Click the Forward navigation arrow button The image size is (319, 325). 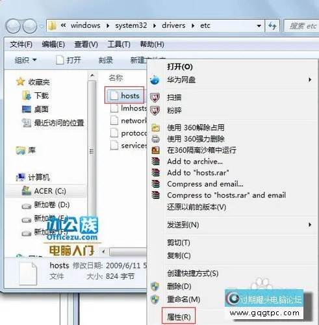click(x=30, y=26)
